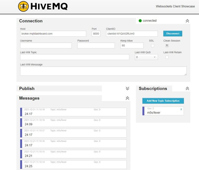
Task: Collapse the Messages panel chevron
Action: pos(128,98)
